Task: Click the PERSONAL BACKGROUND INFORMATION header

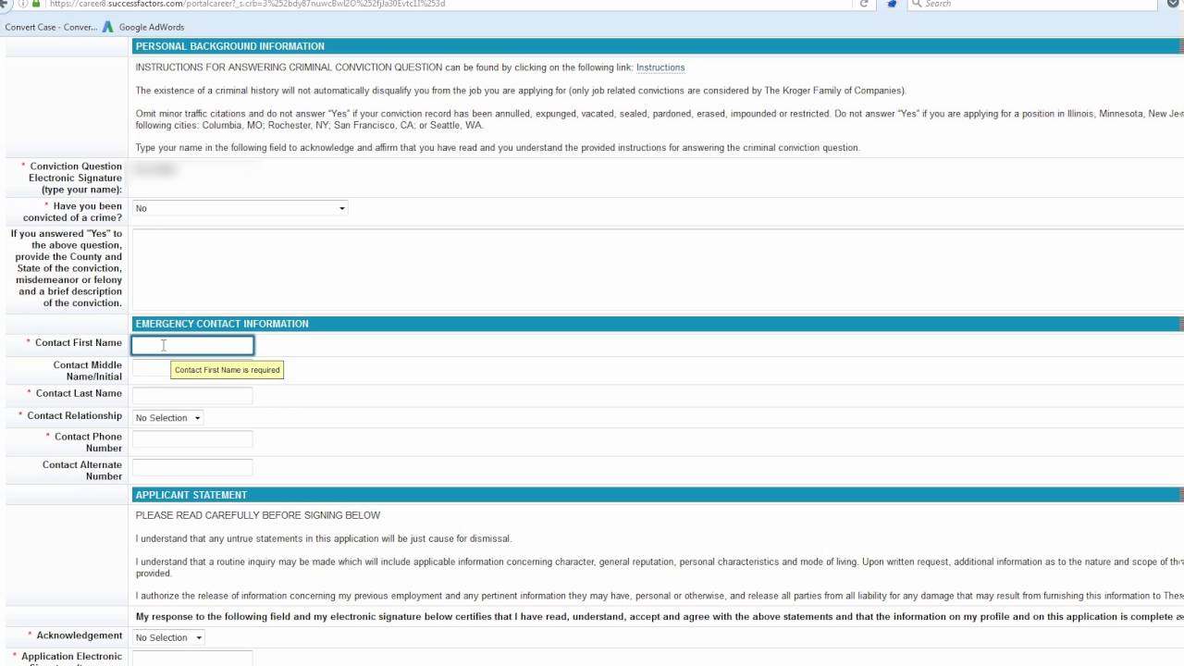Action: (x=658, y=46)
